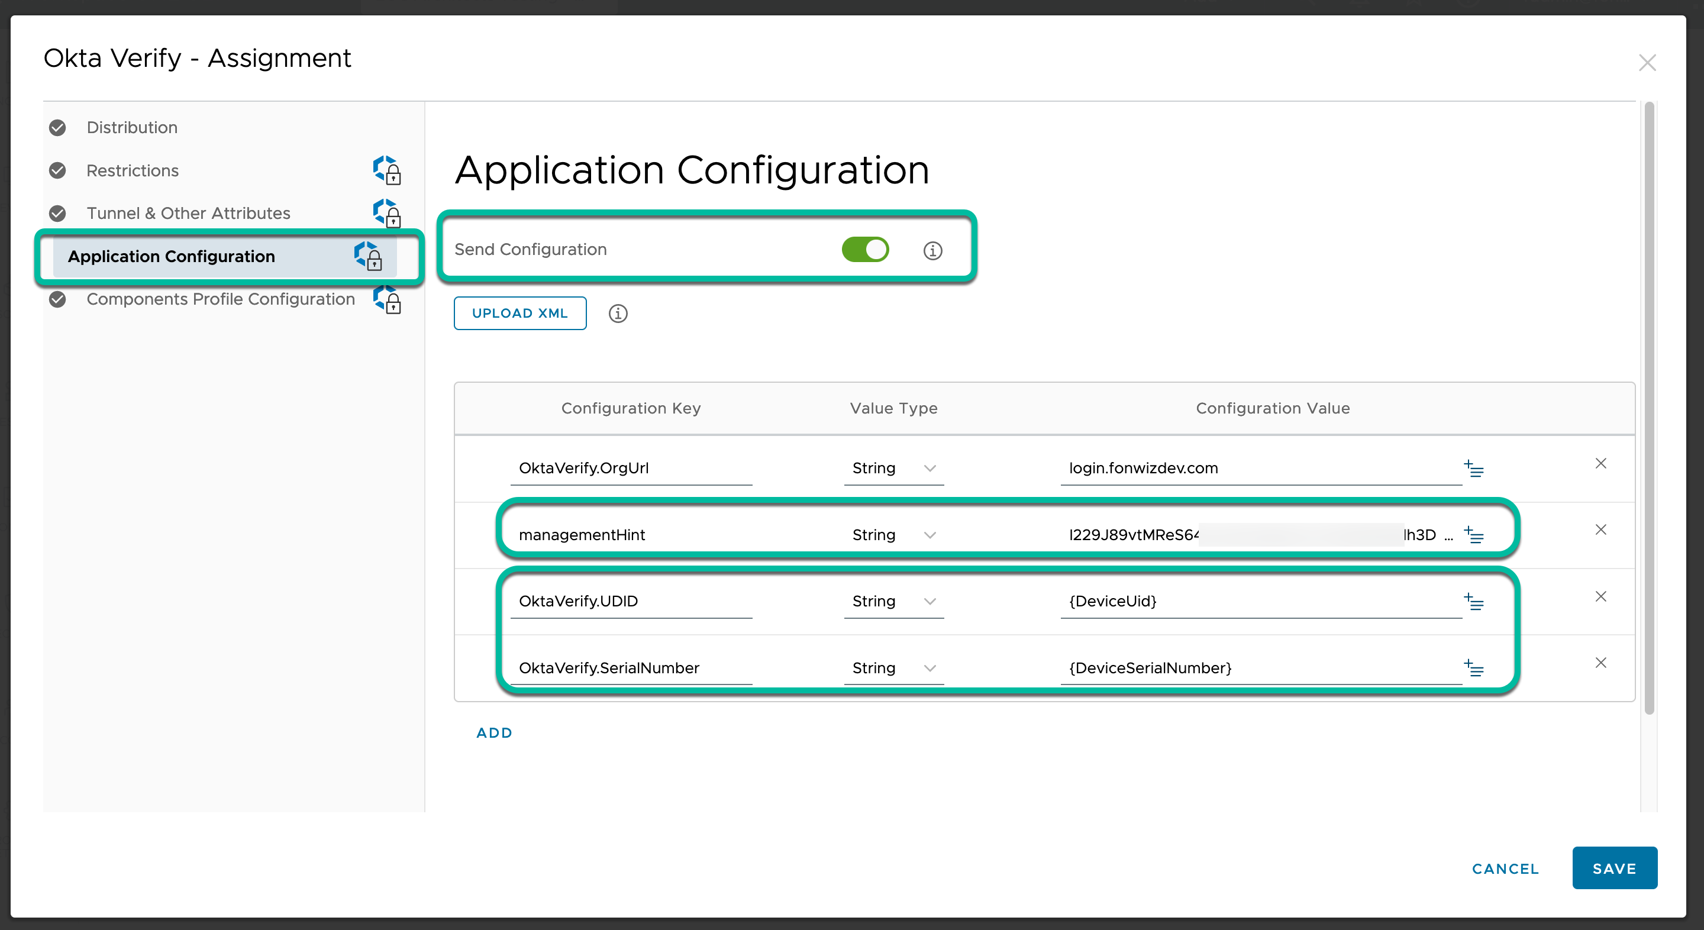
Task: Remove the managementHint configuration row
Action: pyautogui.click(x=1600, y=530)
